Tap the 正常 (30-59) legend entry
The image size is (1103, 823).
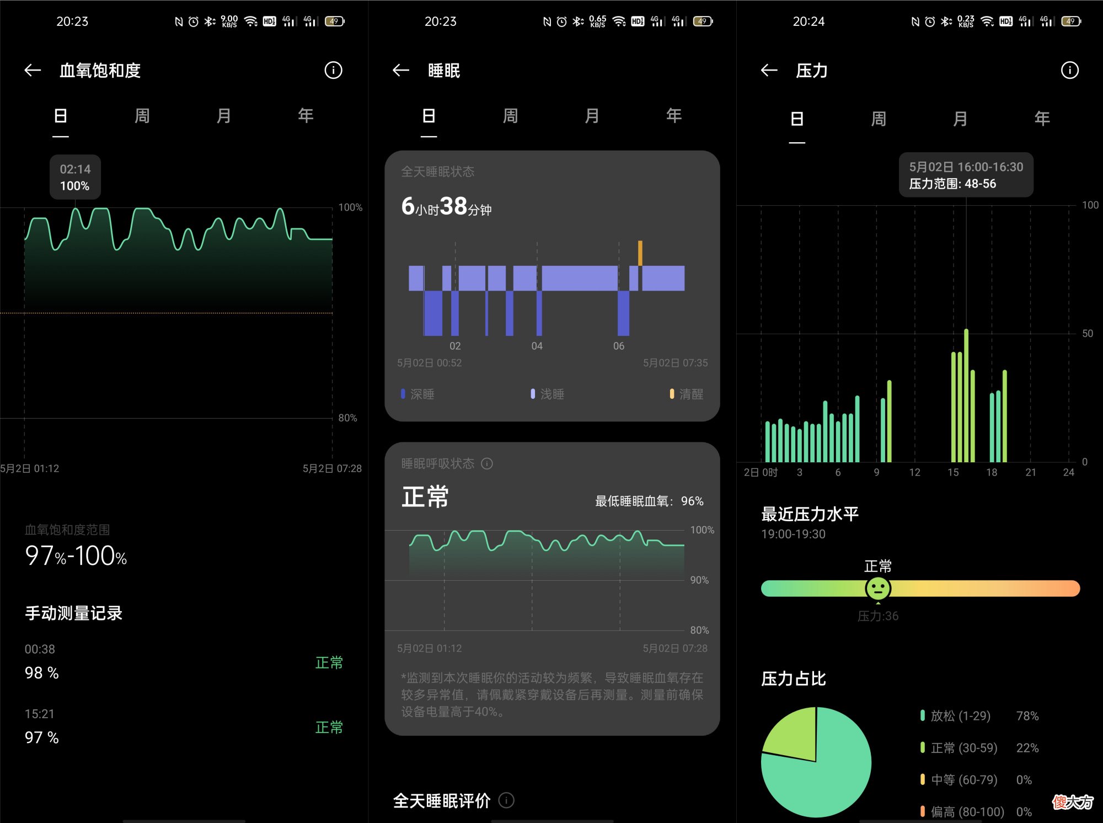pos(979,748)
